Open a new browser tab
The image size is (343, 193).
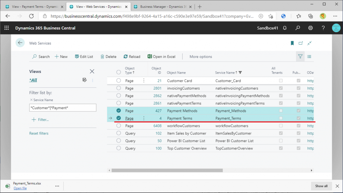(200, 7)
